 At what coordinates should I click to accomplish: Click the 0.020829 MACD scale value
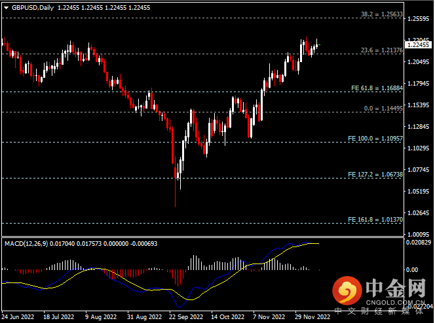418,243
